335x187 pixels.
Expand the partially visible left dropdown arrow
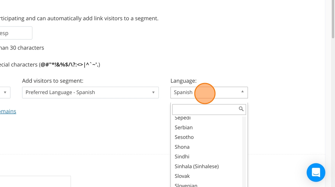5,93
